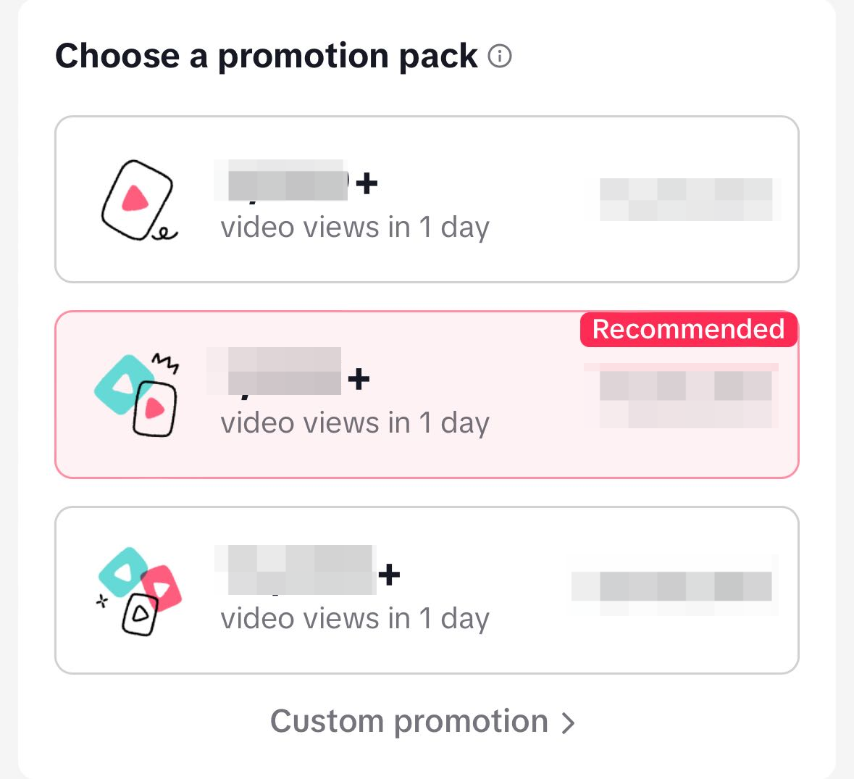The image size is (854, 779).
Task: Click "video views in 1 day" in the bottom pack
Action: pos(355,619)
